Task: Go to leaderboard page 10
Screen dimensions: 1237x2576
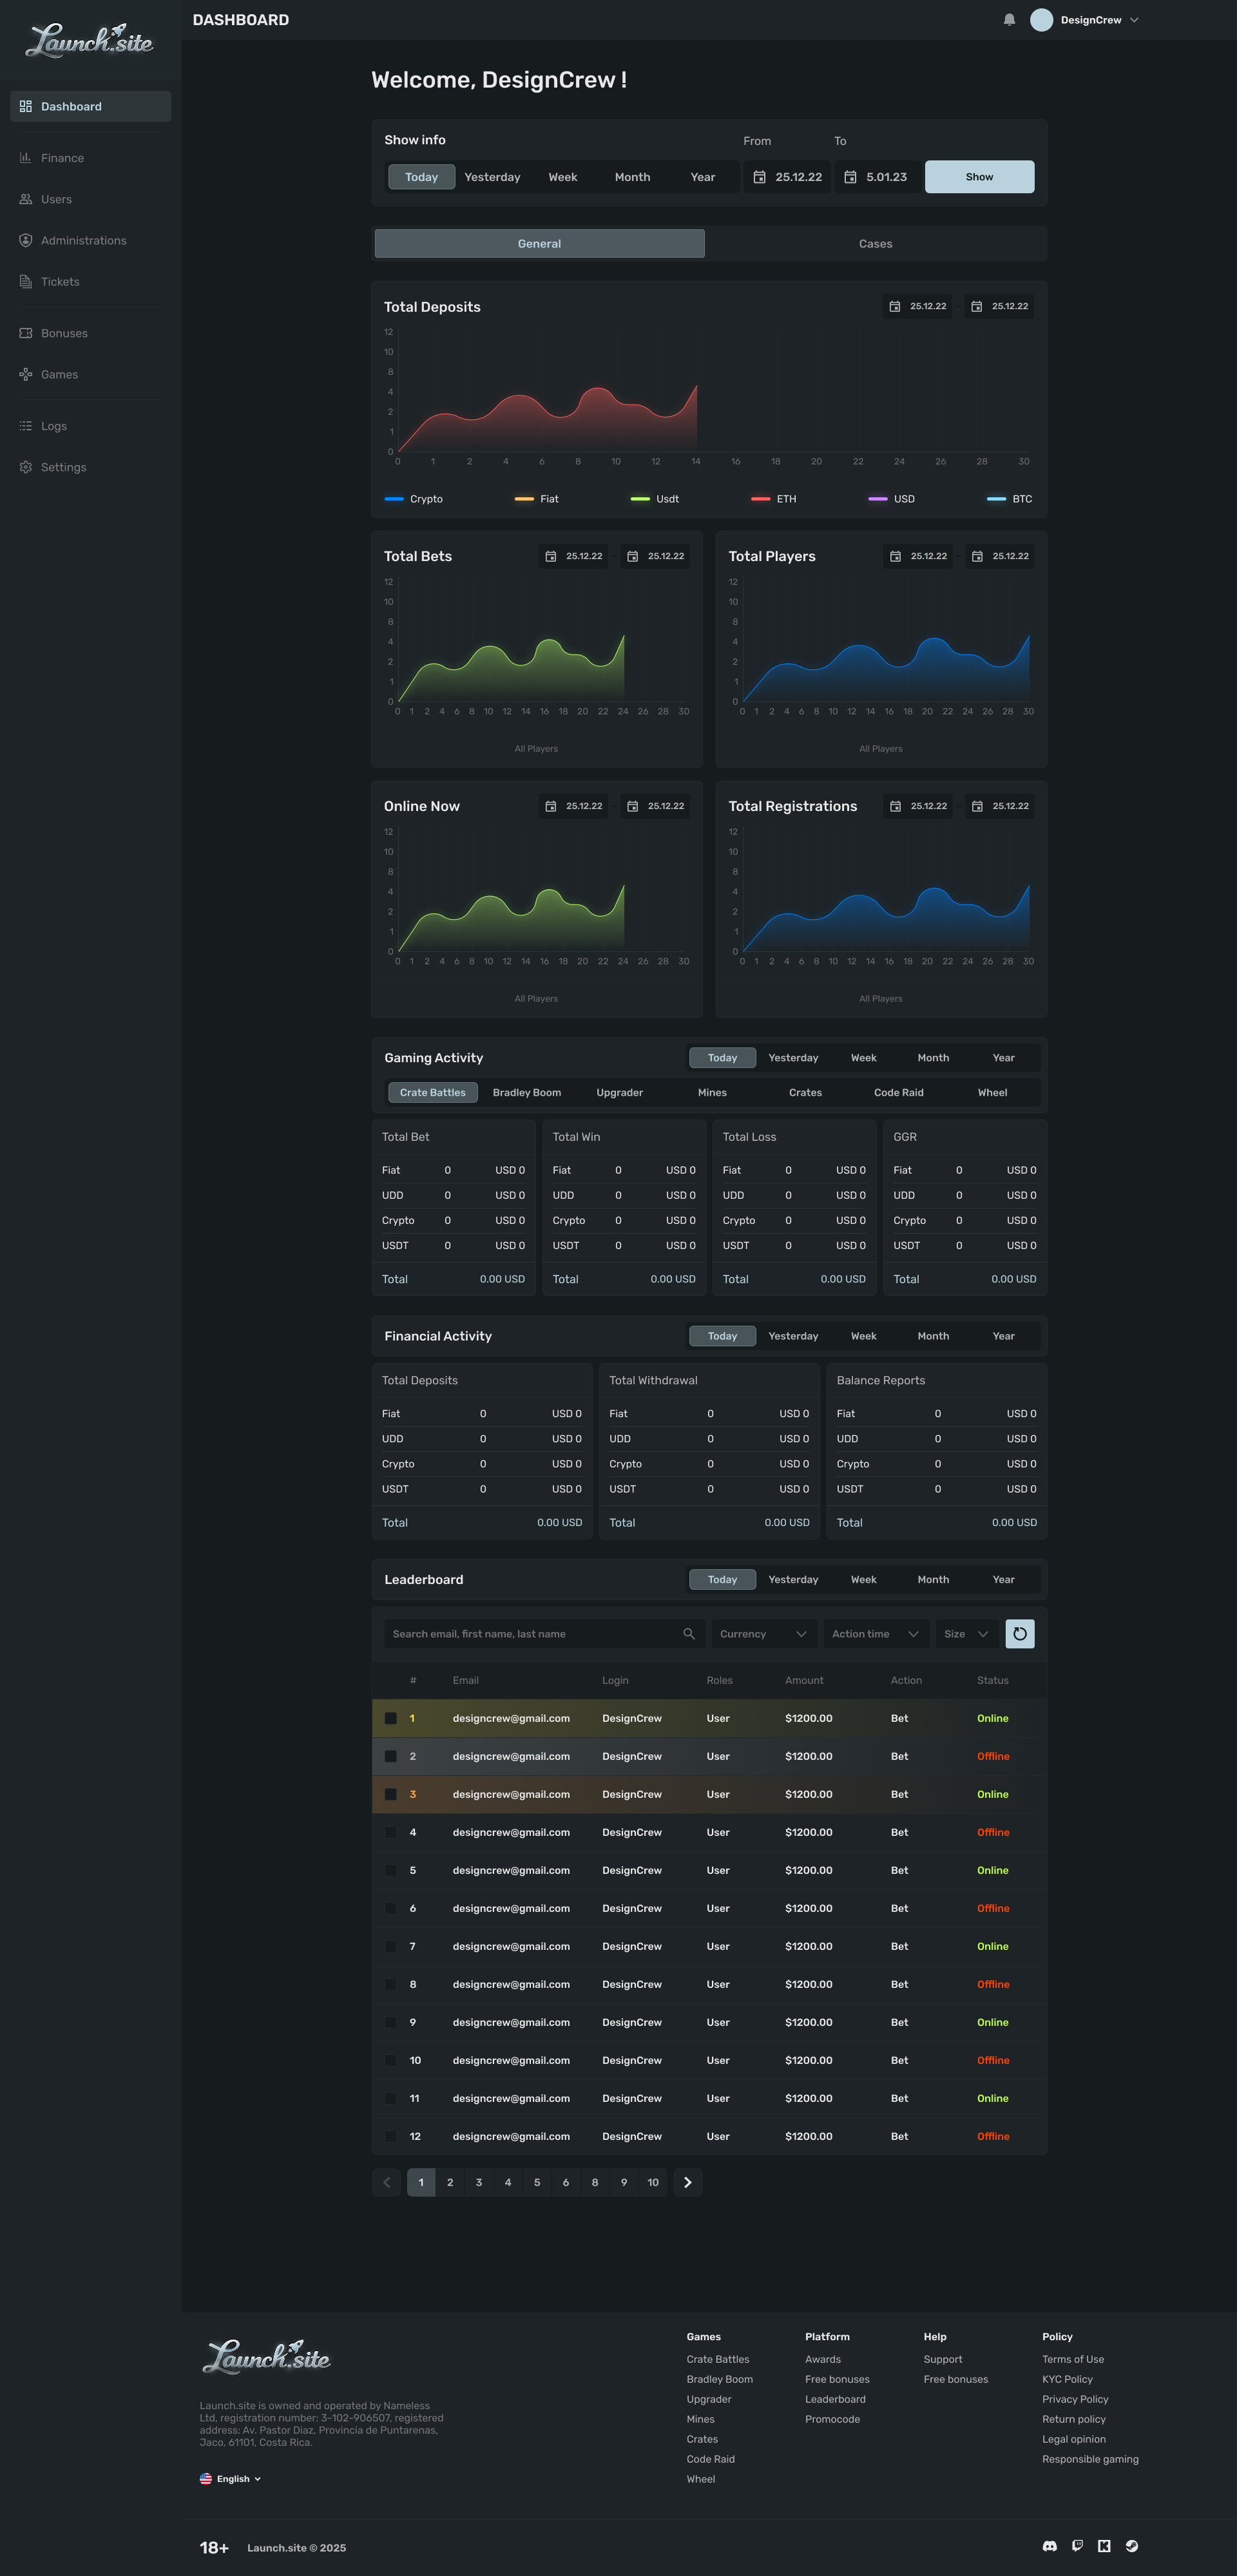Action: [653, 2182]
